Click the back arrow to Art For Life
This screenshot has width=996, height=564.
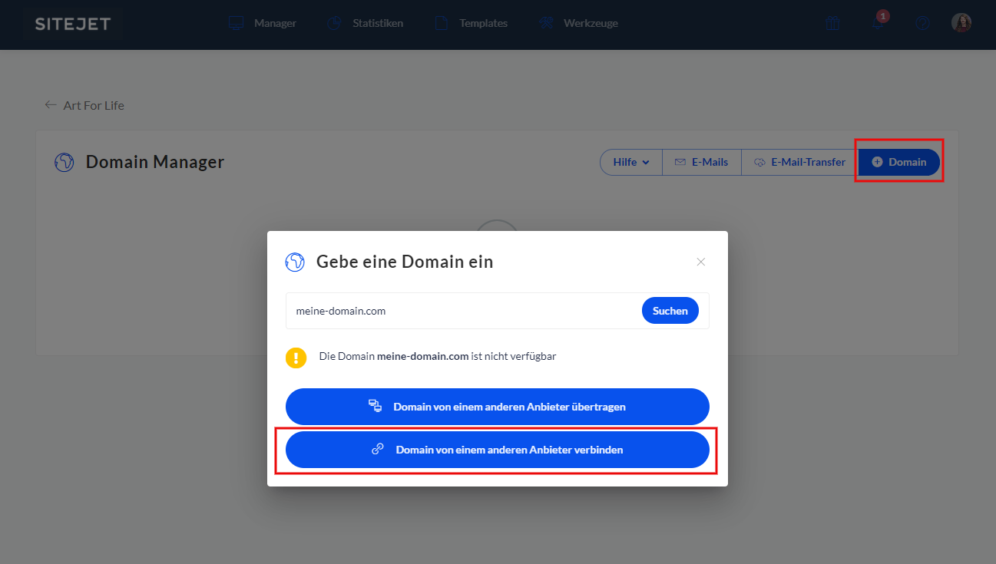[51, 105]
